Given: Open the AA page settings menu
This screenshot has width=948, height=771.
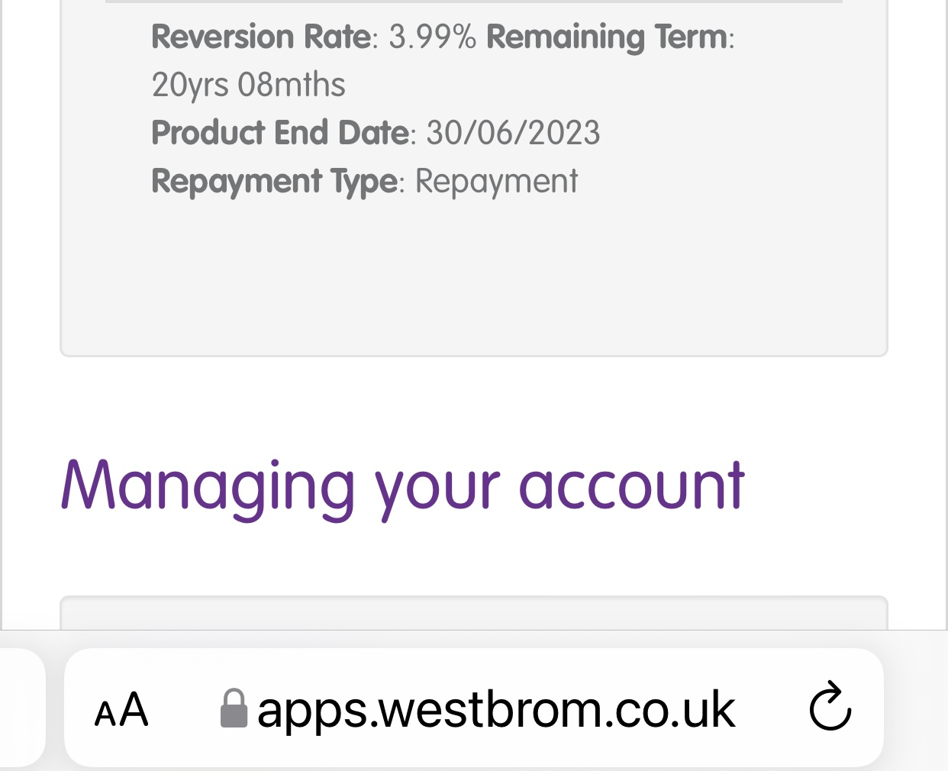Looking at the screenshot, I should click(x=121, y=710).
